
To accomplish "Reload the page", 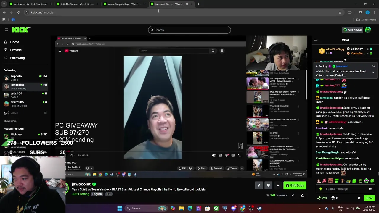I will tap(18, 12).
